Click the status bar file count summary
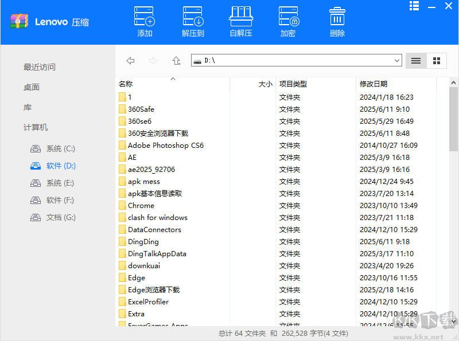The image size is (459, 341). (283, 334)
